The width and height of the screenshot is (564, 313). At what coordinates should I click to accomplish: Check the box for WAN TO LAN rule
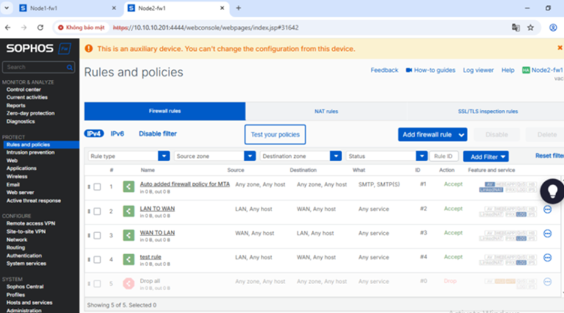(x=97, y=236)
